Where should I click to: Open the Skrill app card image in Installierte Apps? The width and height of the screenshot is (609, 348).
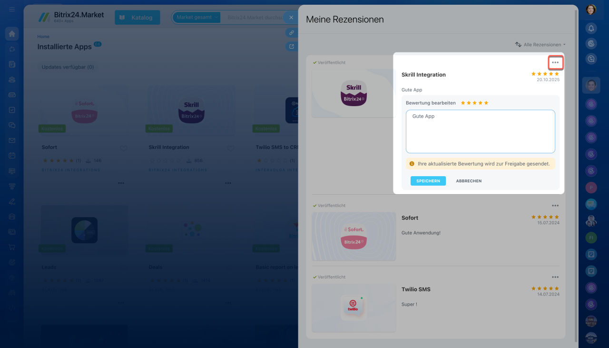[x=192, y=109]
